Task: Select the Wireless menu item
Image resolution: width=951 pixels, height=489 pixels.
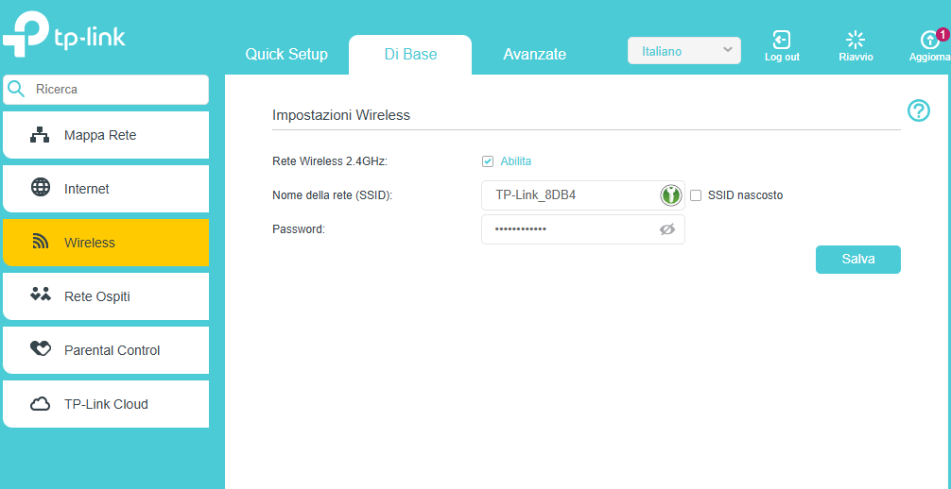Action: pos(106,243)
